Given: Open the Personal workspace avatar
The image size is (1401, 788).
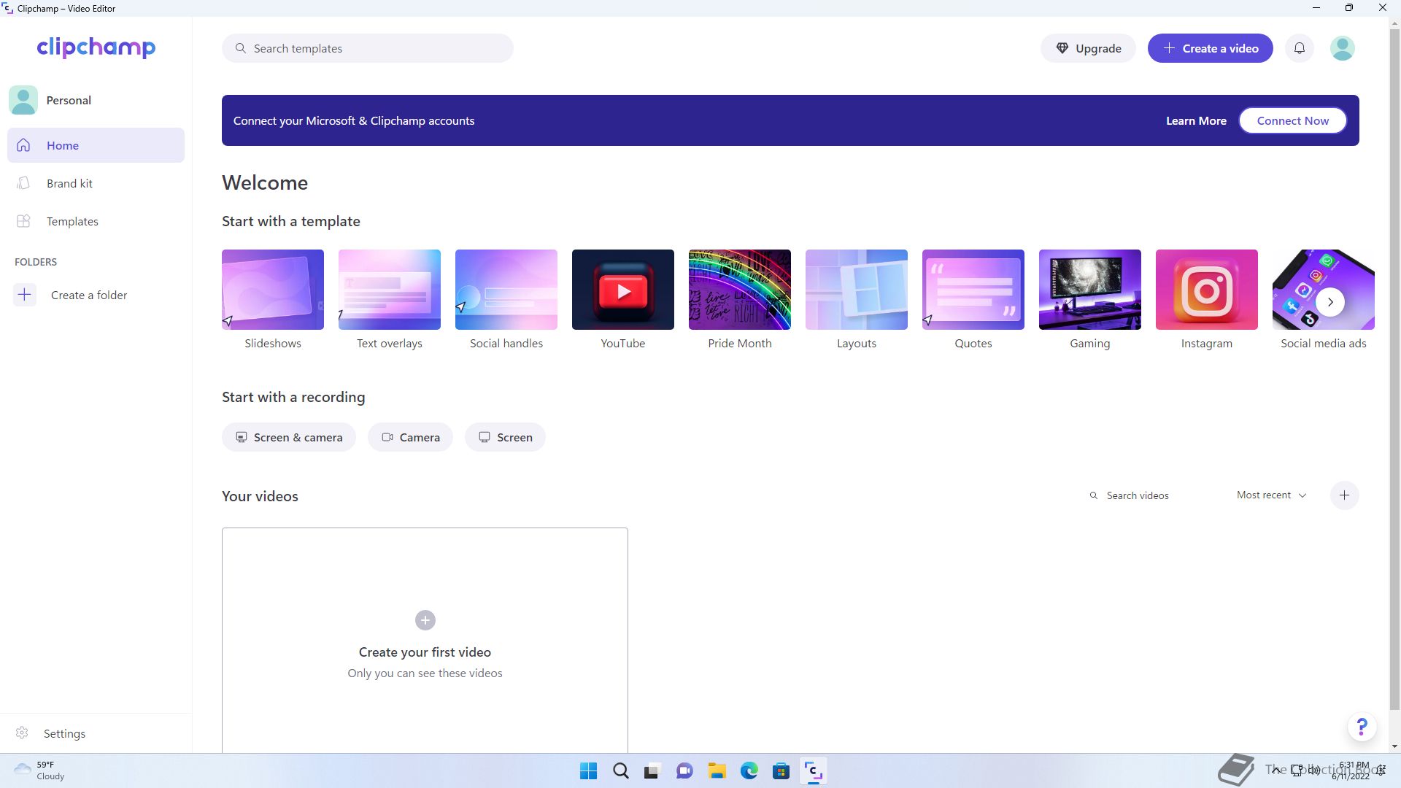Looking at the screenshot, I should 23,100.
